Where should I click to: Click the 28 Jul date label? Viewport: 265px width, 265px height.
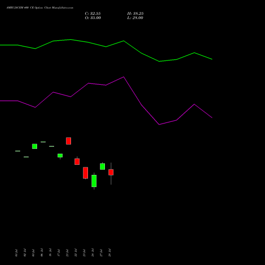click(110, 253)
